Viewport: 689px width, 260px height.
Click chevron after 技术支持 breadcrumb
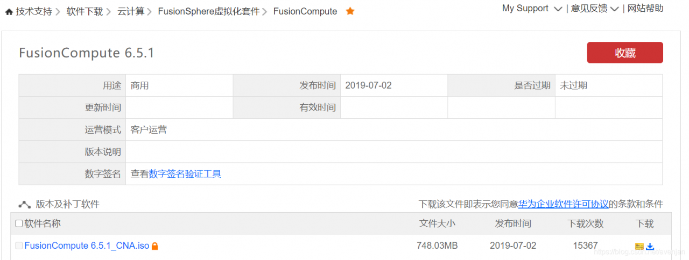[57, 11]
